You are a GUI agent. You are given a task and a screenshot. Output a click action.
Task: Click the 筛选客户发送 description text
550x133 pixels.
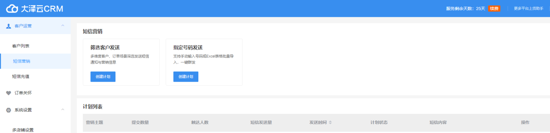[120, 59]
